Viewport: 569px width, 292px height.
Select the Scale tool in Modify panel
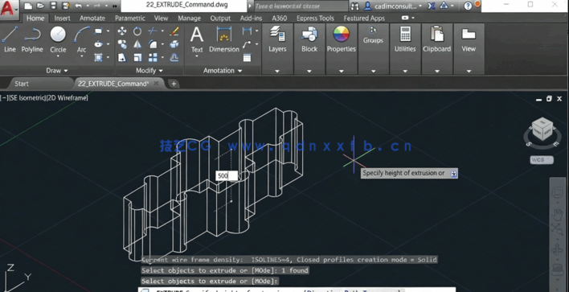(137, 57)
